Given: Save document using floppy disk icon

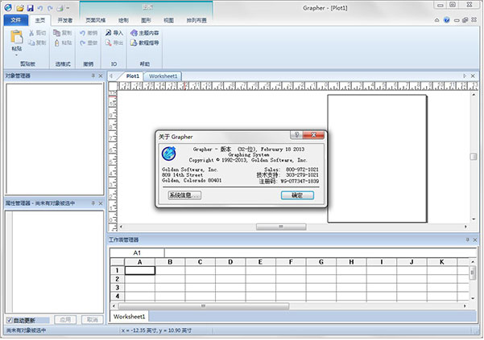Looking at the screenshot, I should [x=30, y=8].
